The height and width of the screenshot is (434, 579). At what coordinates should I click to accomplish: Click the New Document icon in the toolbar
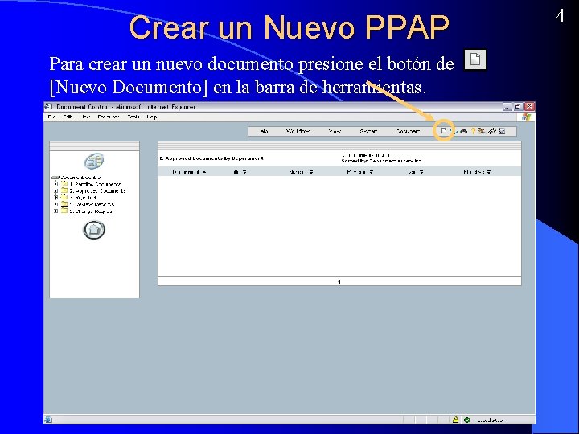(443, 131)
